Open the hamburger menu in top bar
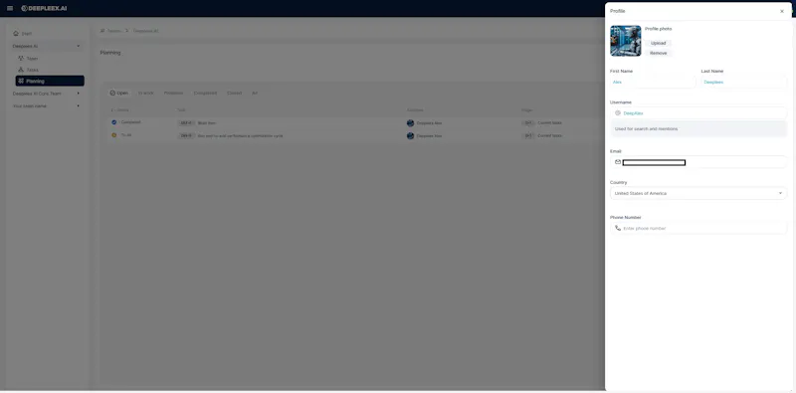Viewport: 796px width, 393px height. [10, 8]
